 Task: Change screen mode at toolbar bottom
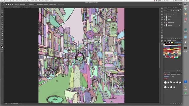(2, 51)
